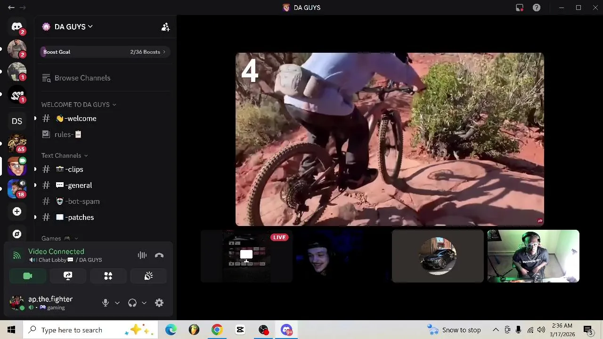Viewport: 603px width, 339px height.
Task: Toggle noise suppression waveform icon
Action: 142,255
